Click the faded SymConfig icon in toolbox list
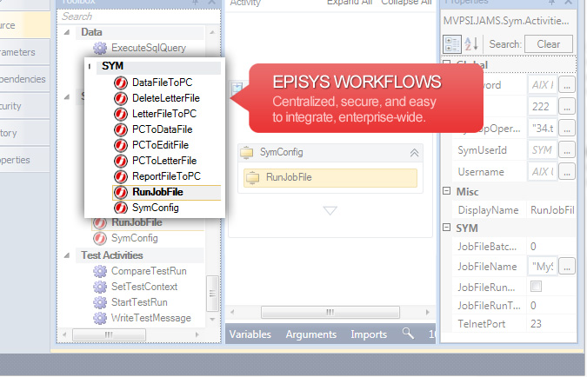This screenshot has height=377, width=587. 100,238
